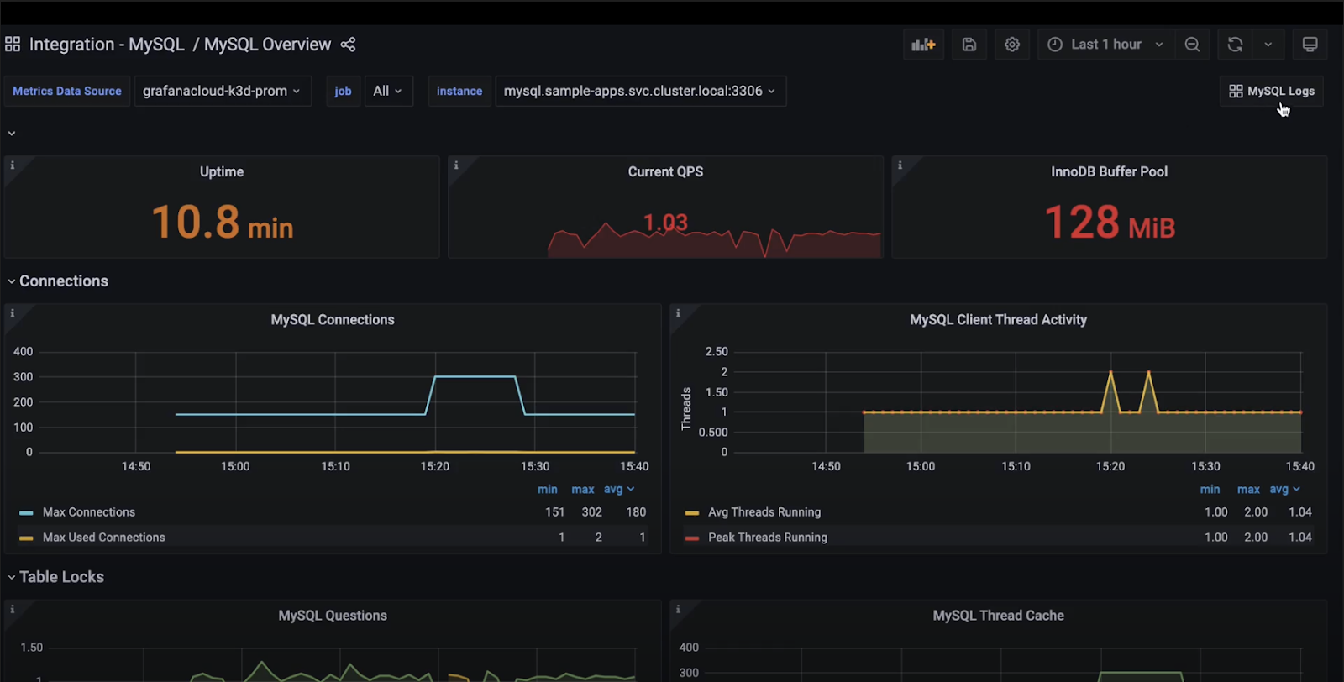Sort Thread Activity legend by max
1344x682 pixels.
[1248, 490]
